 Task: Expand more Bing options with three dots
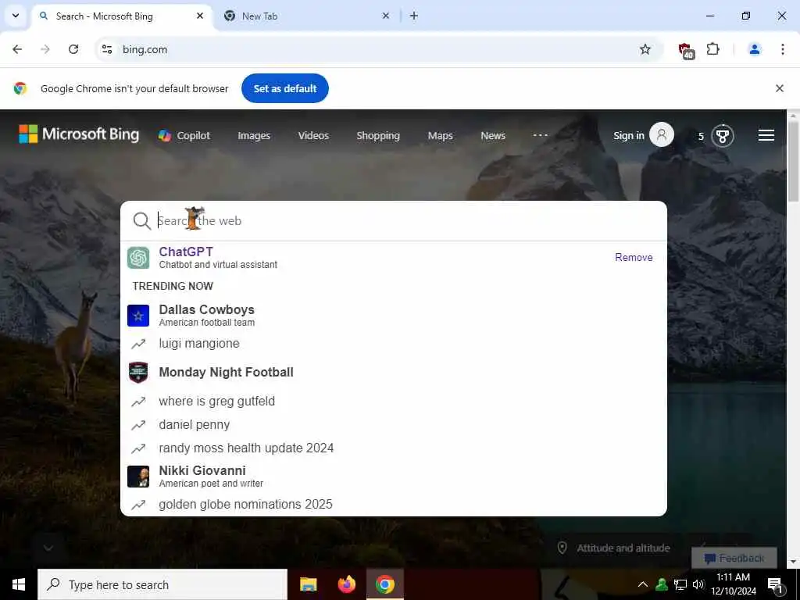pyautogui.click(x=541, y=135)
